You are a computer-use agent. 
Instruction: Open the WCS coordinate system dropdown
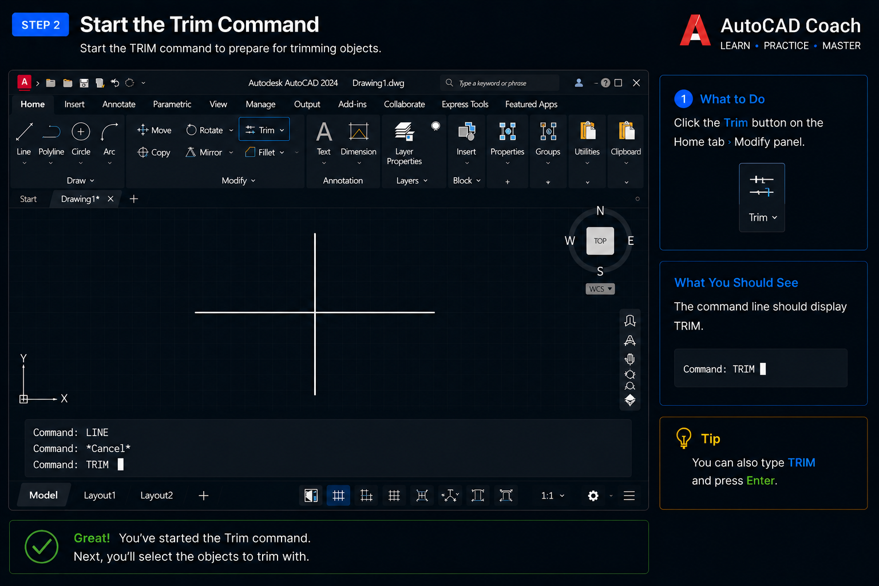pos(600,289)
